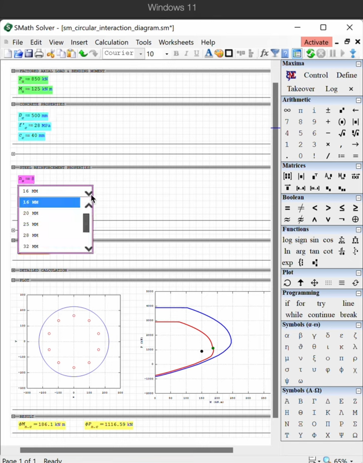The image size is (363, 463).
Task: Click the infinity symbol in Arithmetic
Action: (287, 111)
